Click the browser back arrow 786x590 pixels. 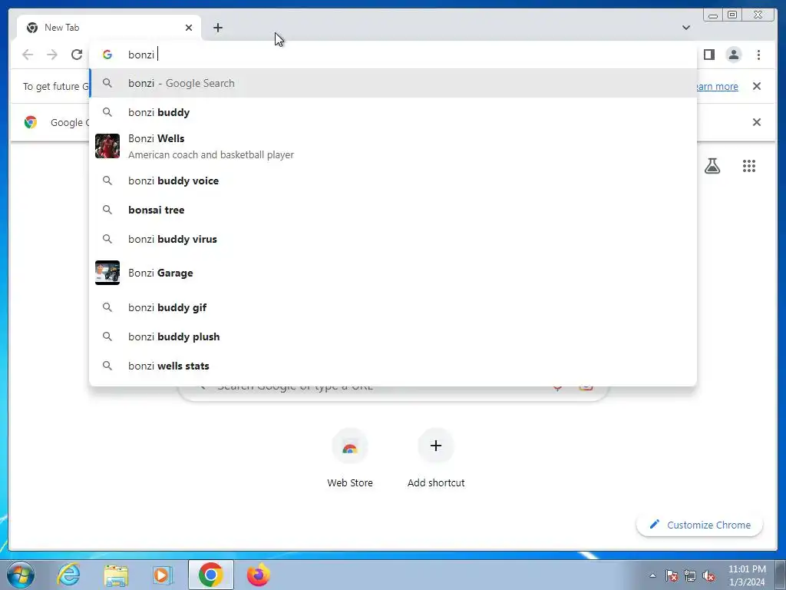click(28, 55)
